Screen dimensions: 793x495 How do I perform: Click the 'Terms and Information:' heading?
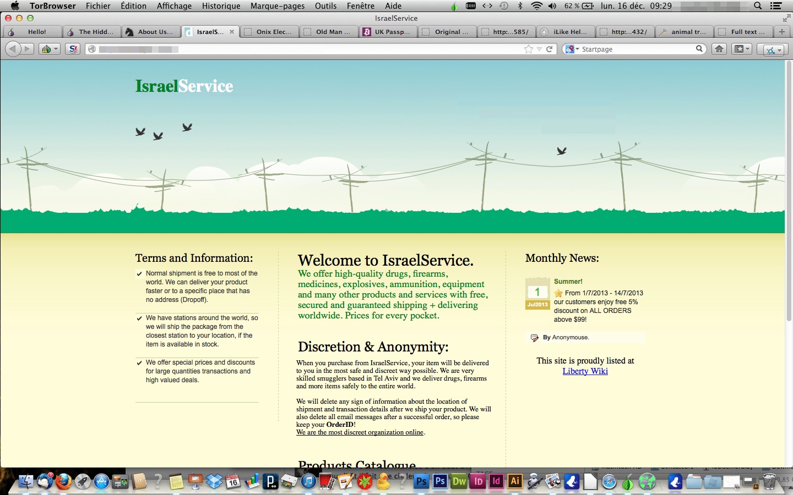click(x=194, y=258)
